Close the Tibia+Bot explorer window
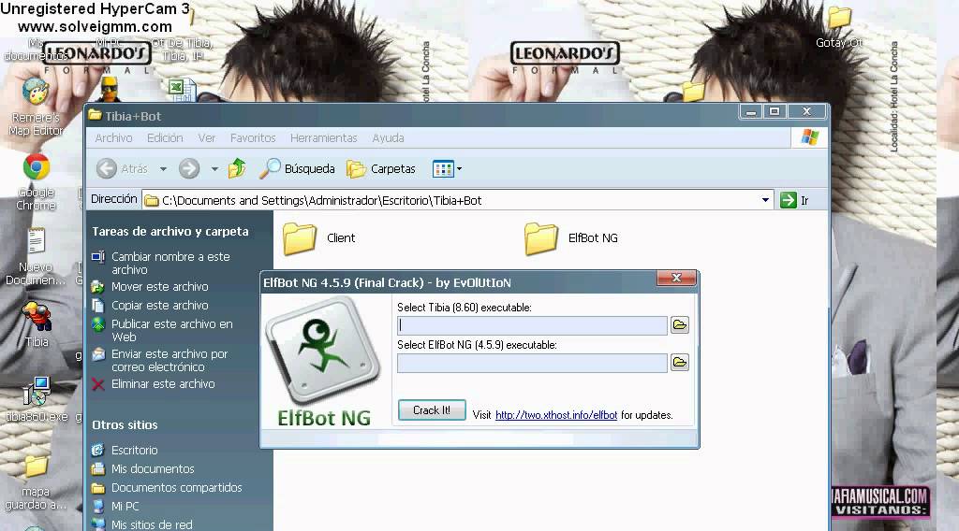Screen dimensions: 959x531 click(806, 111)
